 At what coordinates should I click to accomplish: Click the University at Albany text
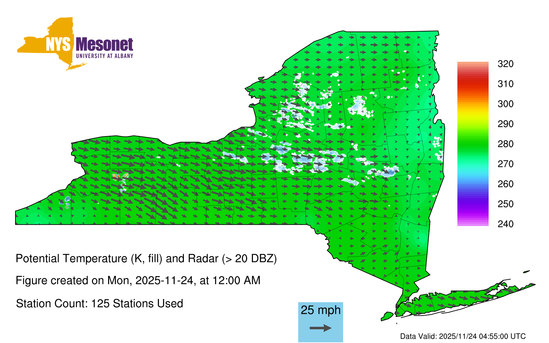pos(104,56)
